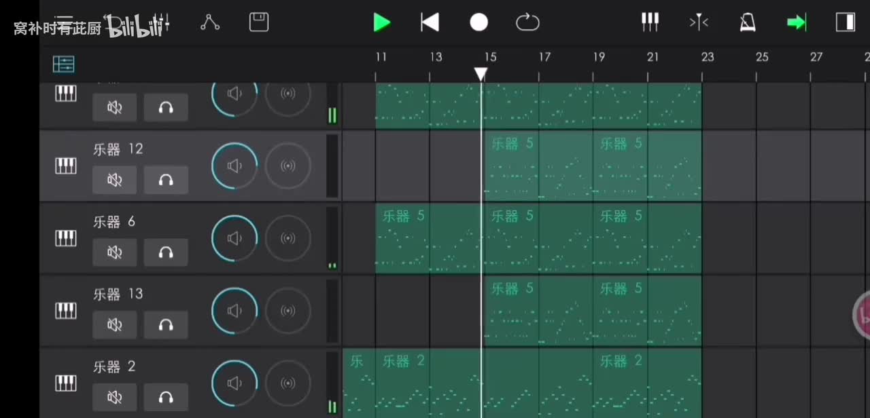Image resolution: width=870 pixels, height=418 pixels.
Task: Solo the partially visible top track
Action: [x=166, y=107]
